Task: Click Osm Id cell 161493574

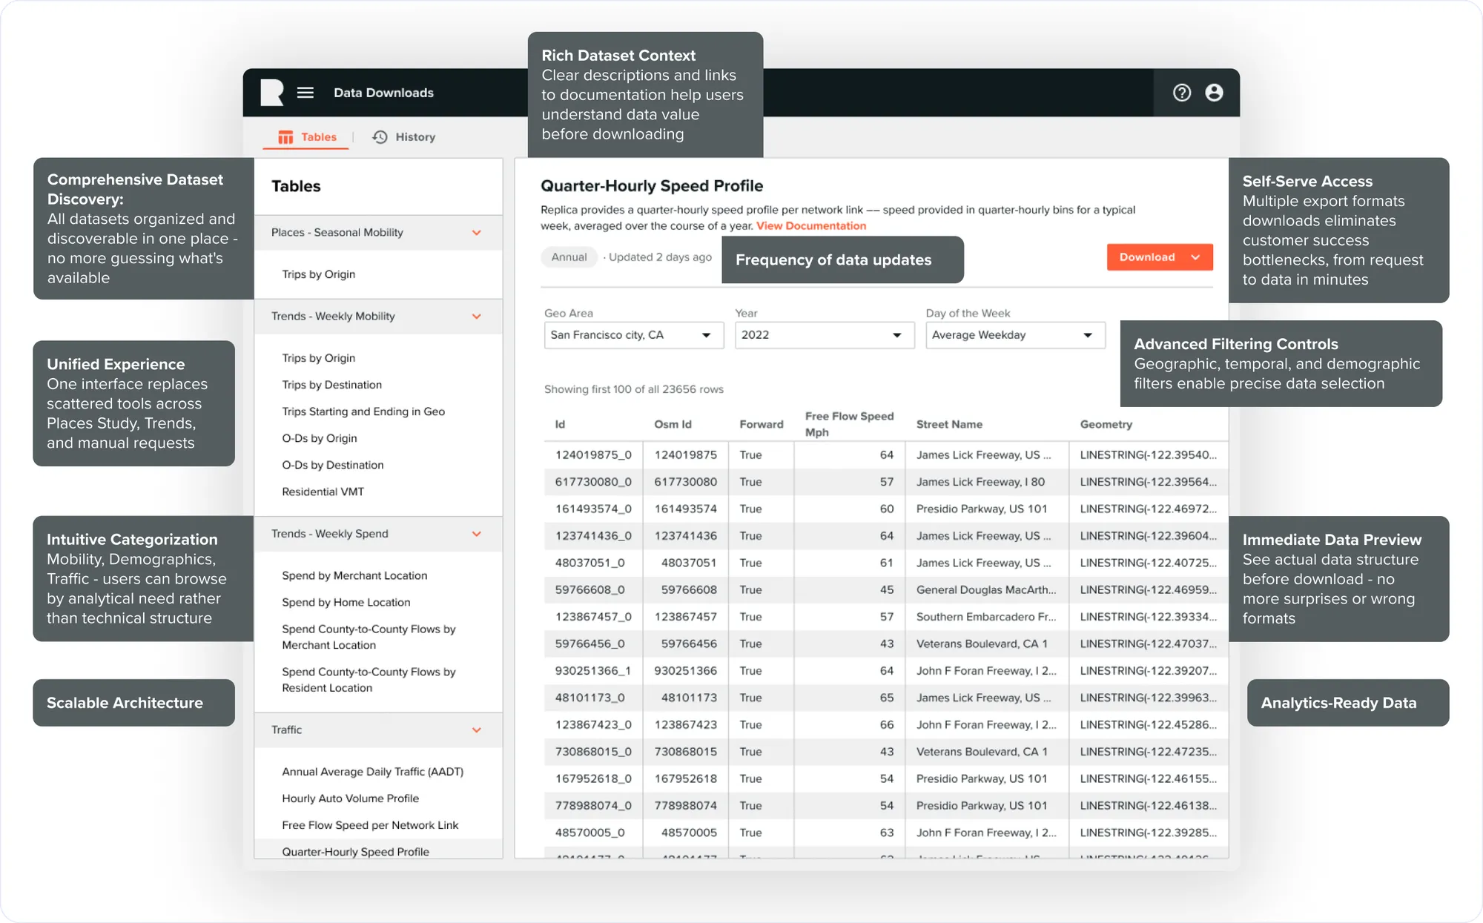Action: click(685, 509)
